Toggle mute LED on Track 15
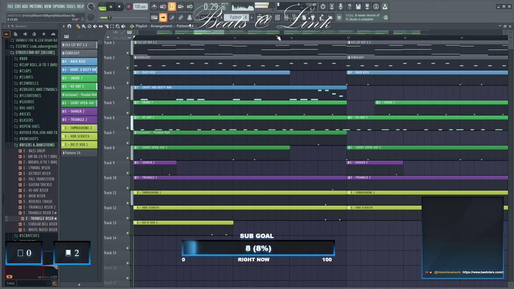514x289 pixels. (x=128, y=263)
